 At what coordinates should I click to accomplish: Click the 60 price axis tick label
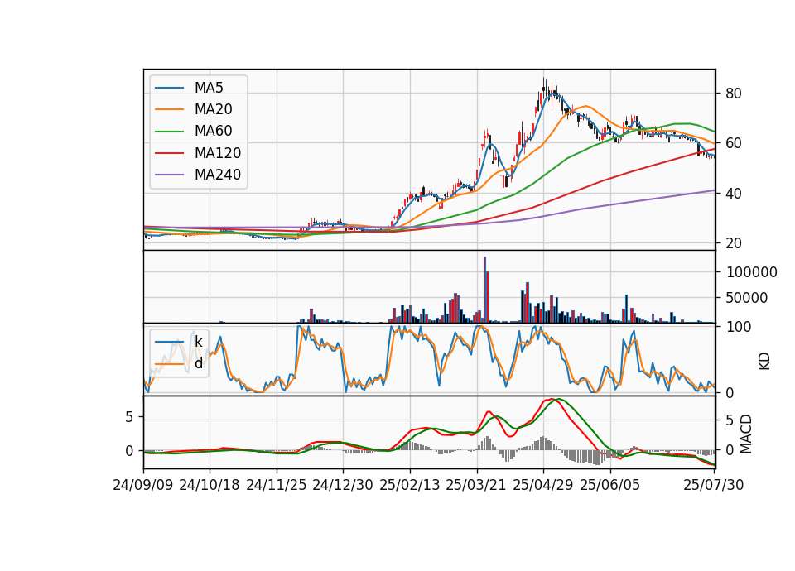coord(734,143)
